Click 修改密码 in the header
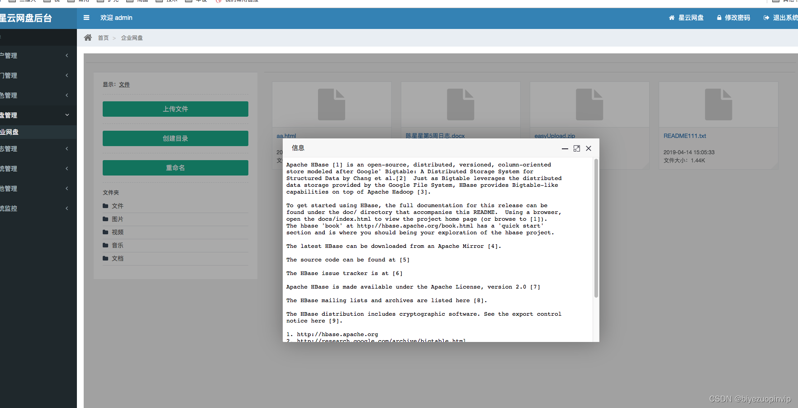Image resolution: width=798 pixels, height=408 pixels. [x=737, y=18]
